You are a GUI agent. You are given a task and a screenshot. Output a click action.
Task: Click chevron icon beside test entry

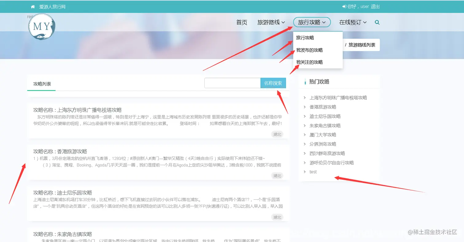tap(304, 172)
